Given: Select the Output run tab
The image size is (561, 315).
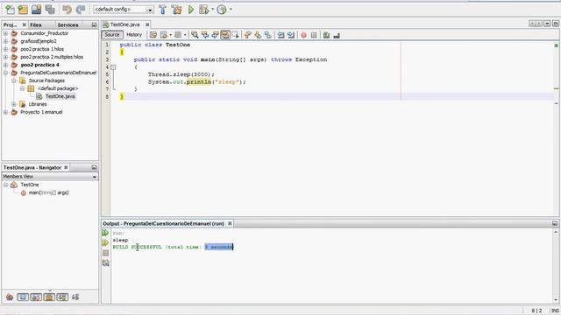Looking at the screenshot, I should pos(163,224).
